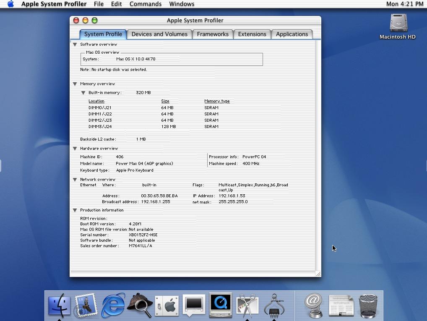Switch to the Extensions tab

click(252, 34)
